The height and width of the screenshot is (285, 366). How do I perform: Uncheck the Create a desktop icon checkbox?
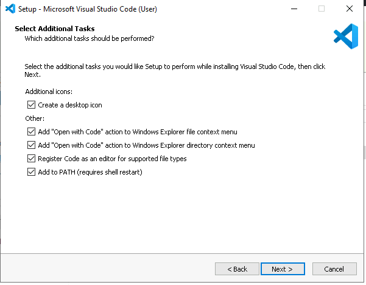click(x=32, y=105)
